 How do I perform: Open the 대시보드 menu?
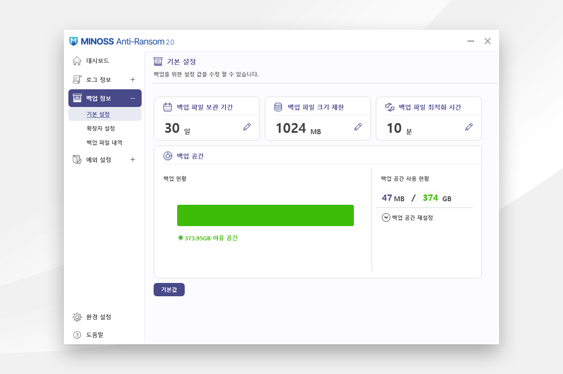[105, 61]
